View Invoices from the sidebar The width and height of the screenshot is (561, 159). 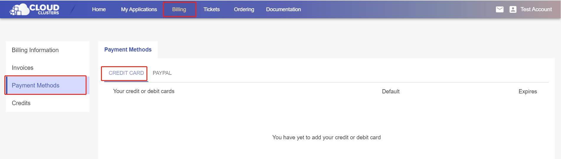[x=22, y=68]
